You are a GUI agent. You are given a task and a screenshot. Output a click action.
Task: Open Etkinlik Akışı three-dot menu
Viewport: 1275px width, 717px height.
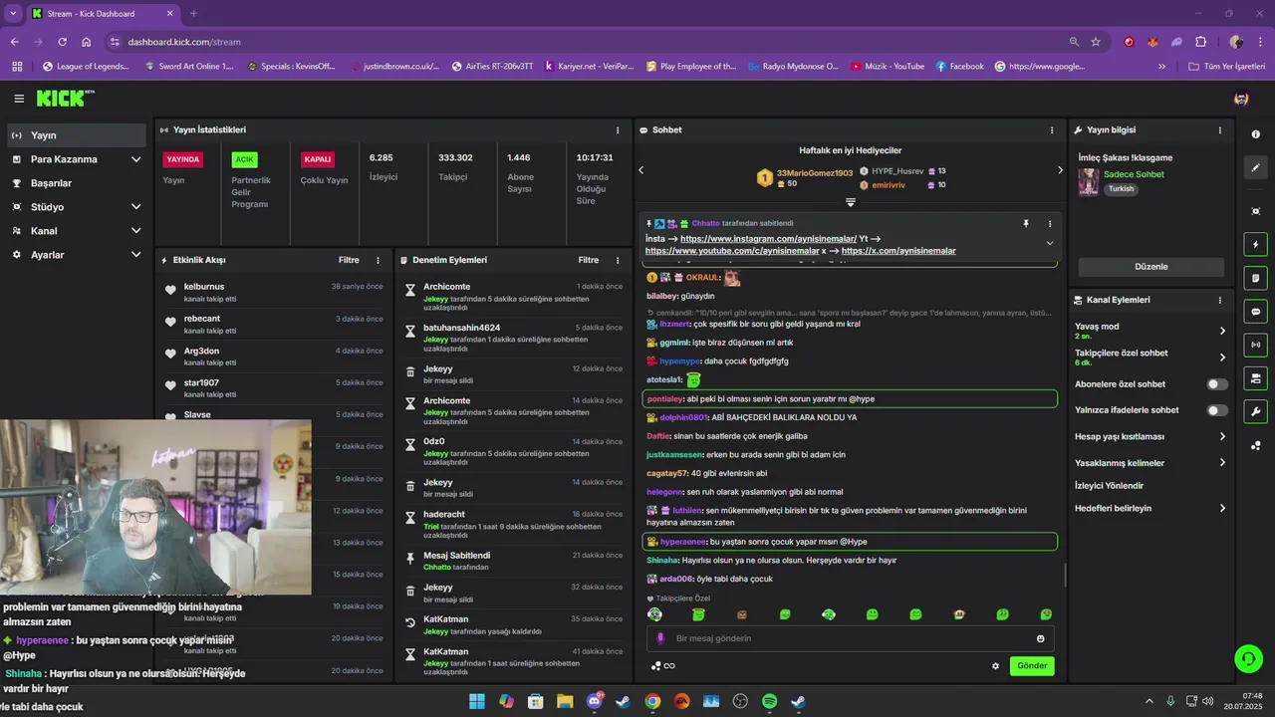coord(378,260)
